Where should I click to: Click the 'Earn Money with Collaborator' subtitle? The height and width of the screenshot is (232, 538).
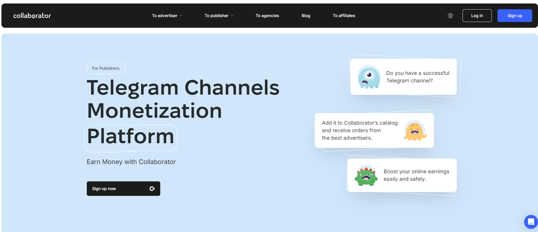[x=131, y=162]
